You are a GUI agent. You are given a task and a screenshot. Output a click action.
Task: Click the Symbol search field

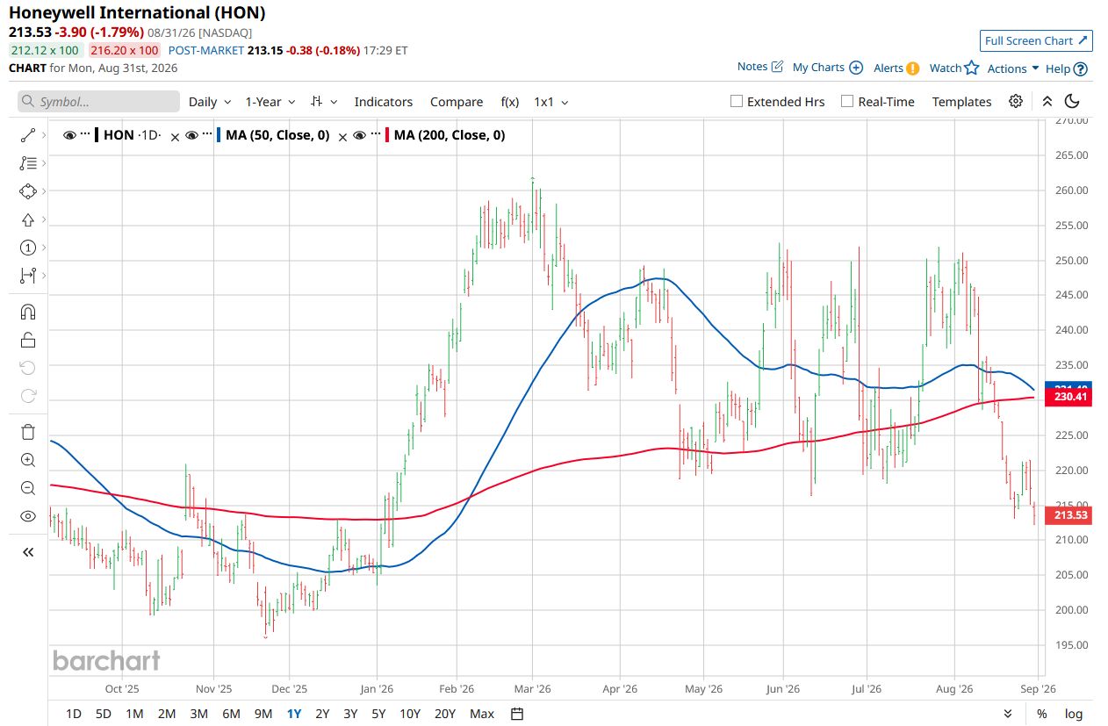98,102
